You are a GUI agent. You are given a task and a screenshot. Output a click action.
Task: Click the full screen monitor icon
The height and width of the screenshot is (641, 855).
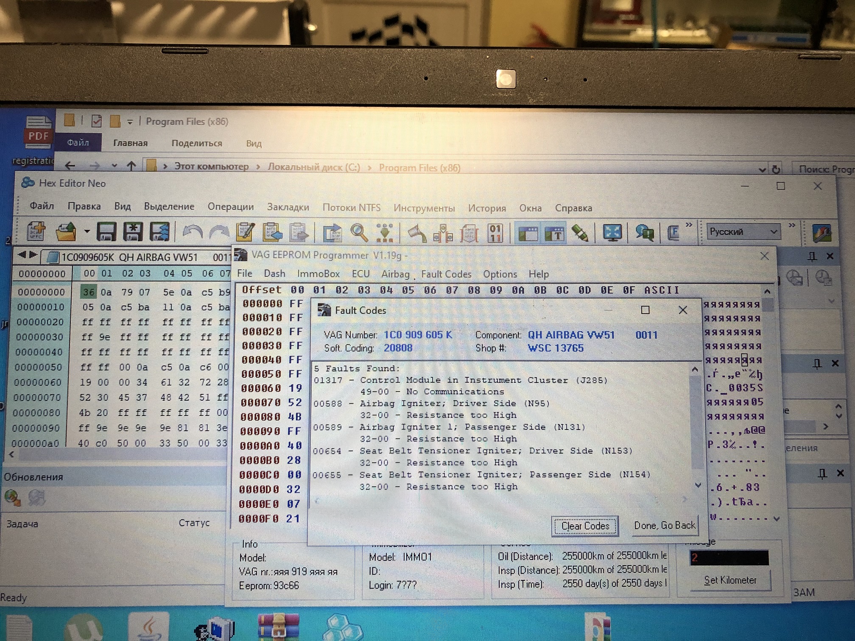point(612,233)
